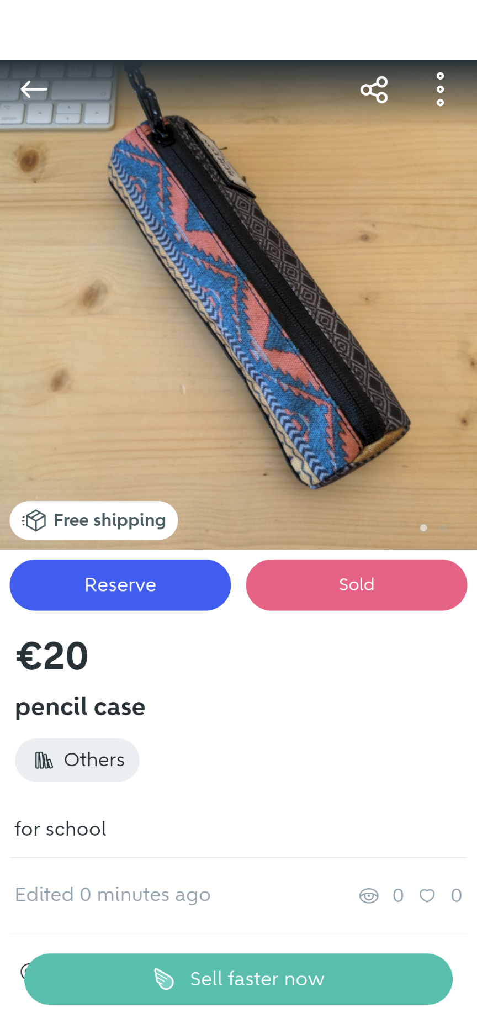Tap the Free shipping box icon

click(x=34, y=520)
